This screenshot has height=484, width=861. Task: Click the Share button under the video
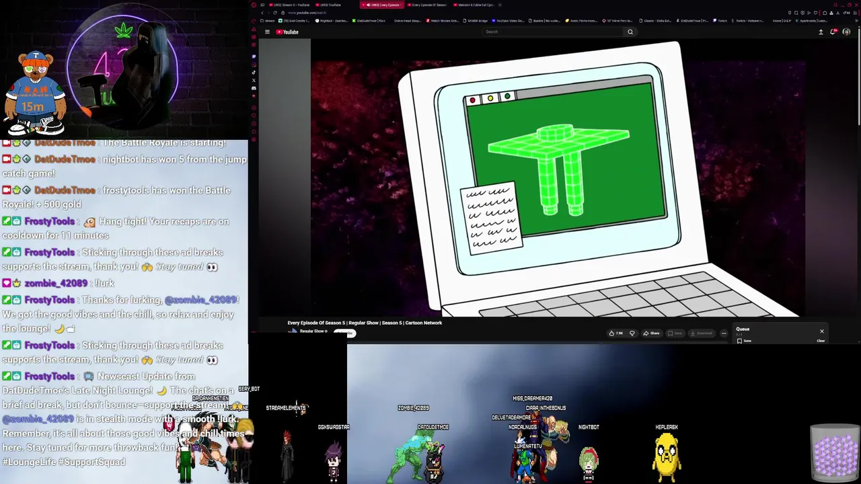click(x=652, y=333)
